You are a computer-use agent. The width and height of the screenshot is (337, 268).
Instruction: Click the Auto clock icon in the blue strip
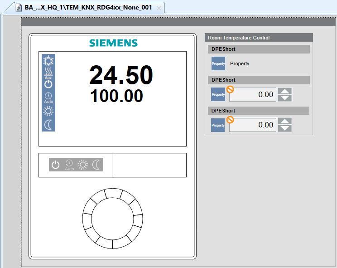tap(48, 97)
